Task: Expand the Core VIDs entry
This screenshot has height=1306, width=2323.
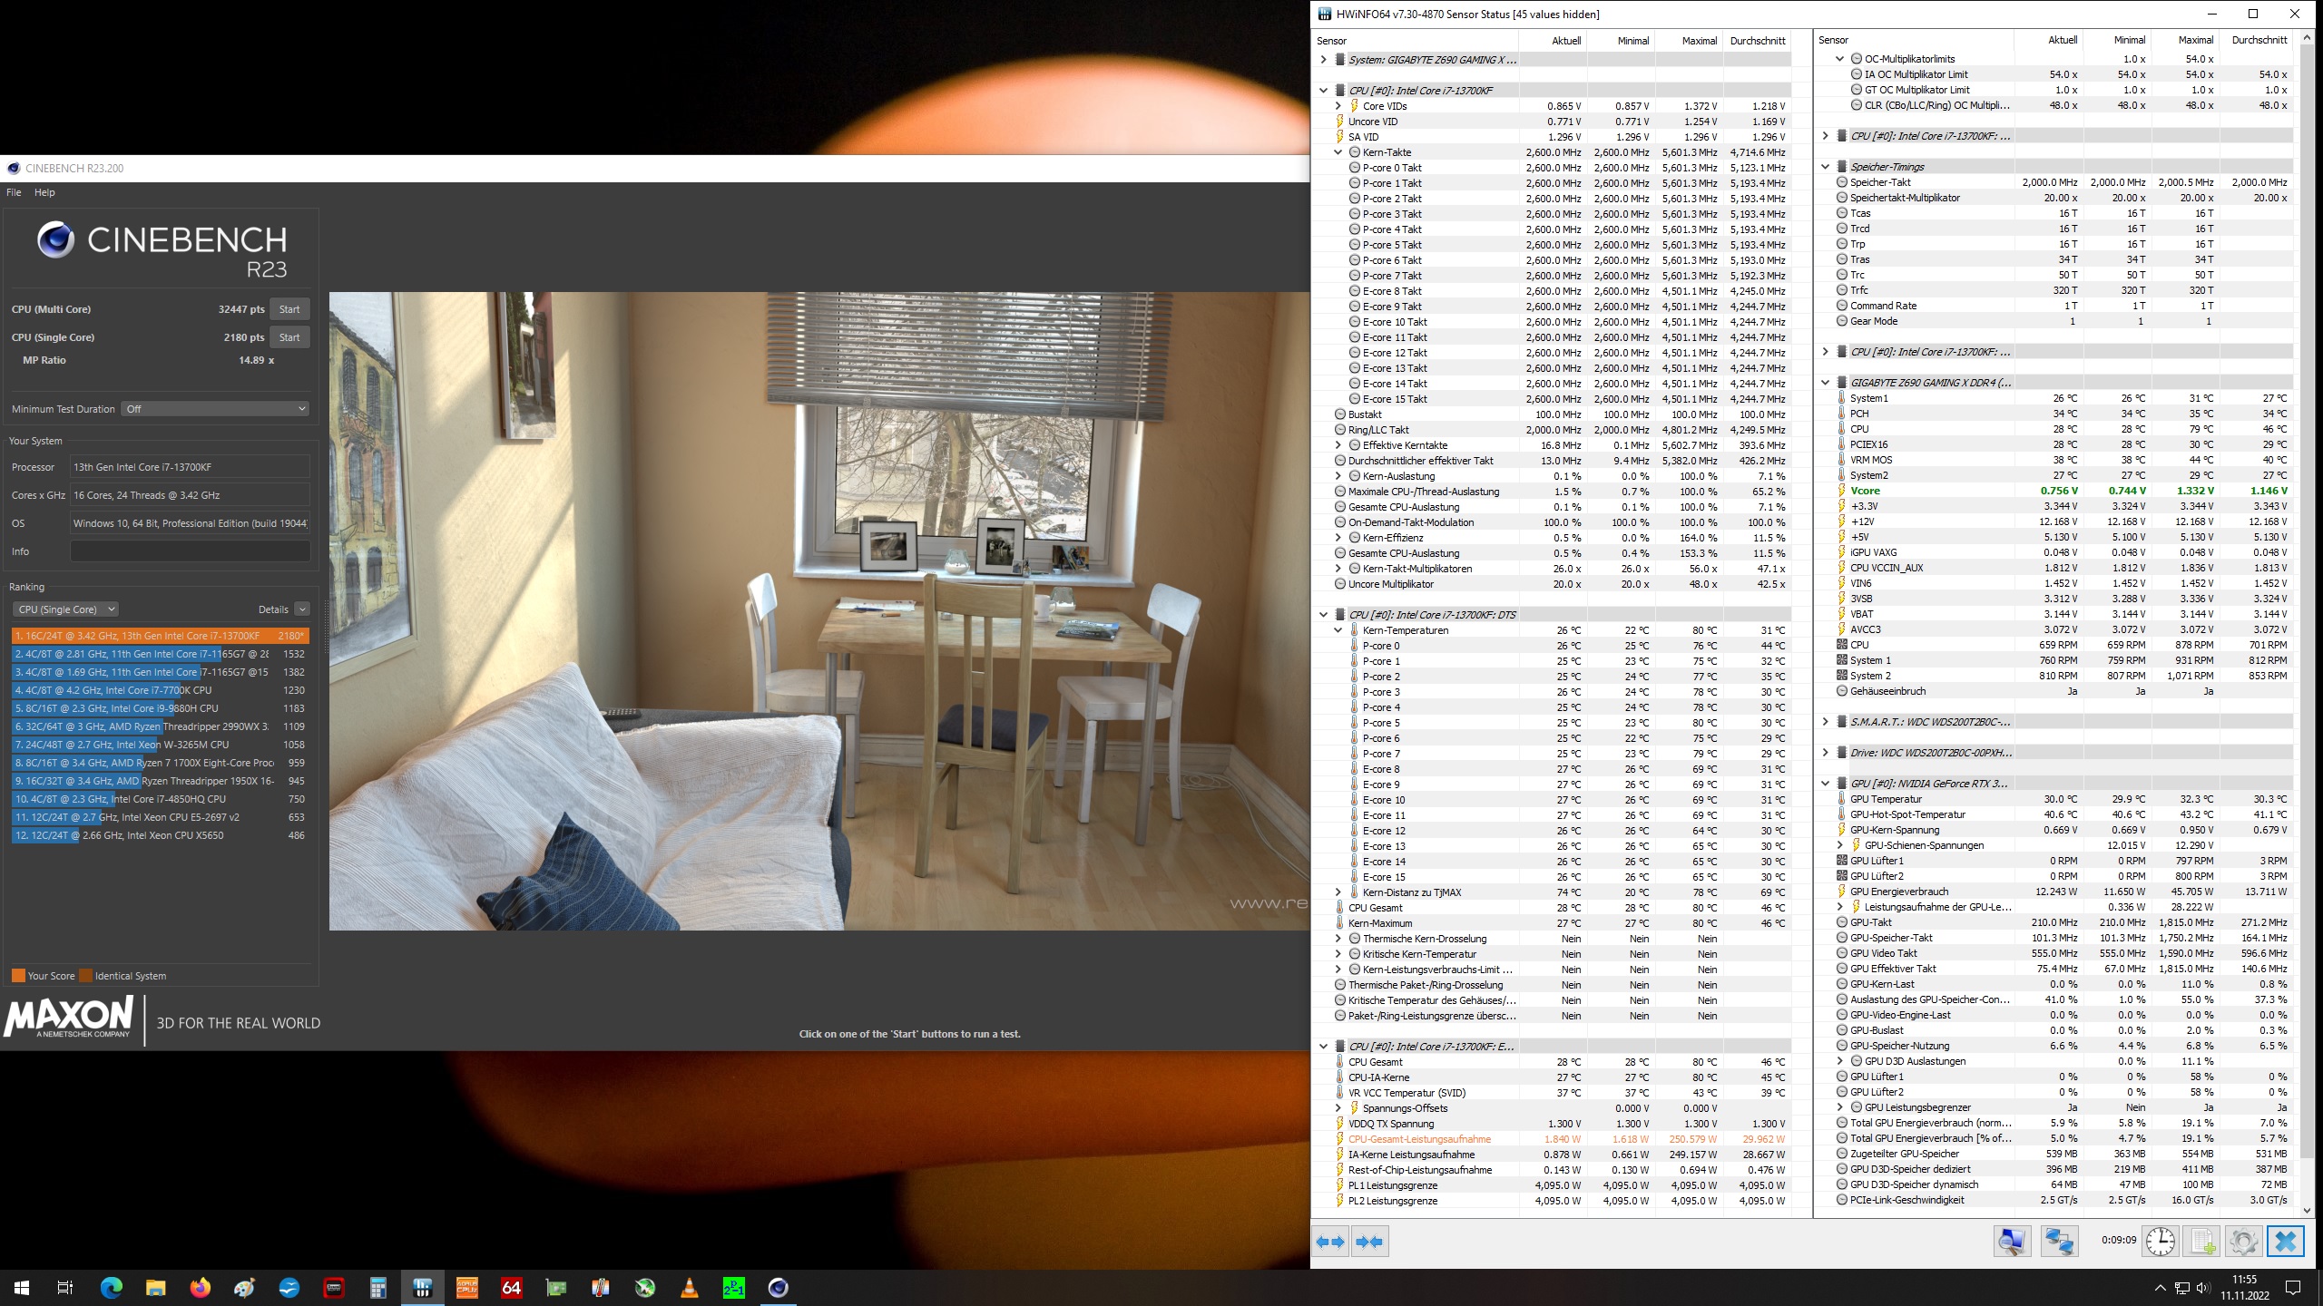Action: pyautogui.click(x=1339, y=105)
